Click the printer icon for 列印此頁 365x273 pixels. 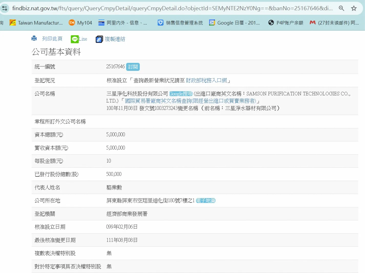[34, 39]
